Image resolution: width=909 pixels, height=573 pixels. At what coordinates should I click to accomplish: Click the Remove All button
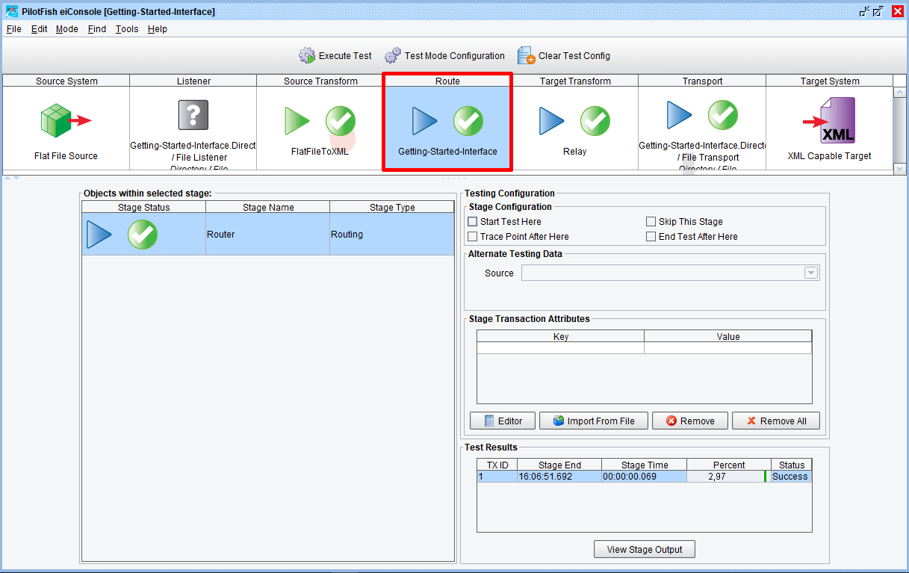click(775, 421)
